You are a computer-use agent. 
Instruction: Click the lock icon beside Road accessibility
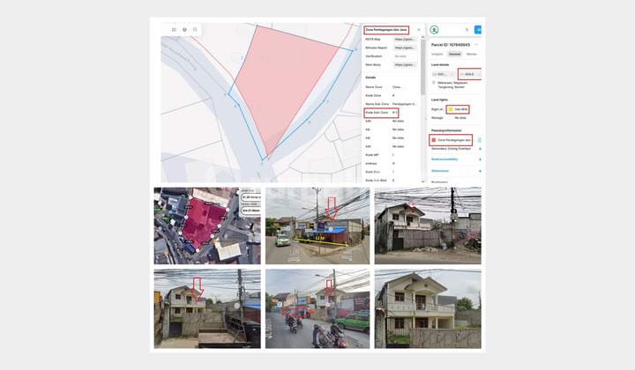click(479, 159)
